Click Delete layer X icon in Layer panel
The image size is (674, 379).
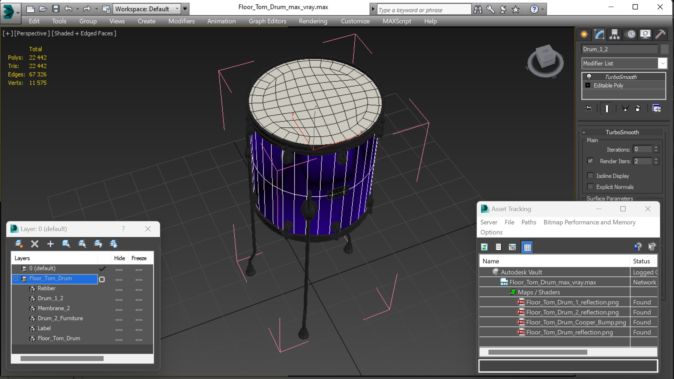coord(34,244)
